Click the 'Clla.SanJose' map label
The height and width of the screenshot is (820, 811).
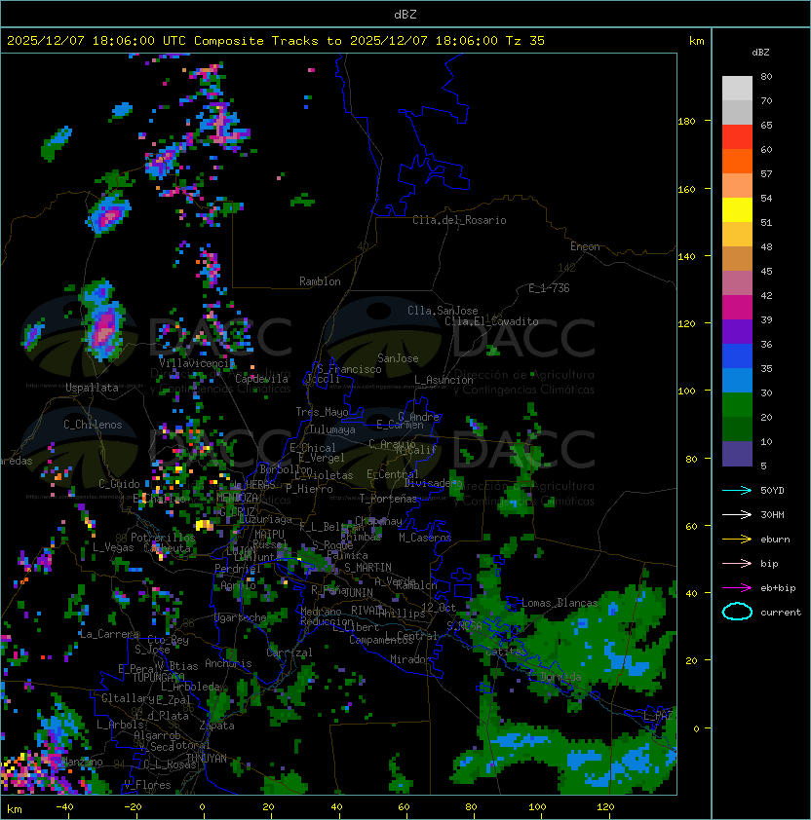pos(443,311)
